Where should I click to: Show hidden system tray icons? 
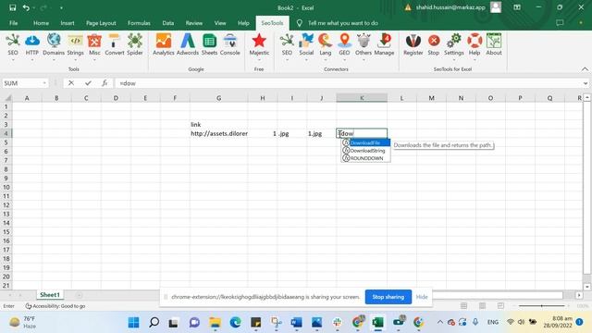tap(440, 322)
